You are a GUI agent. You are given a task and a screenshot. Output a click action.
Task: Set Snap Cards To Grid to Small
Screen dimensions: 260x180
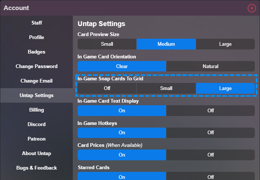pos(166,89)
